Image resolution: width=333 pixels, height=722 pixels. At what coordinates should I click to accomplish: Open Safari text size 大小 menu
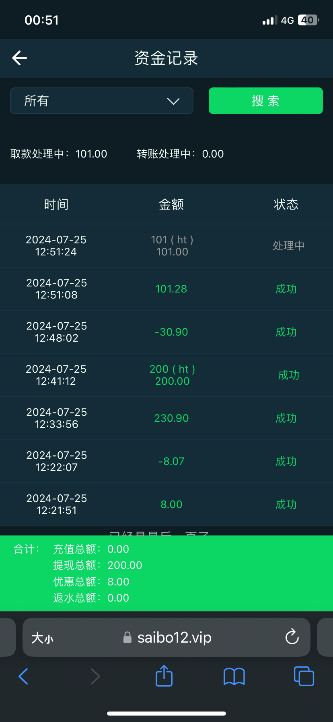42,638
